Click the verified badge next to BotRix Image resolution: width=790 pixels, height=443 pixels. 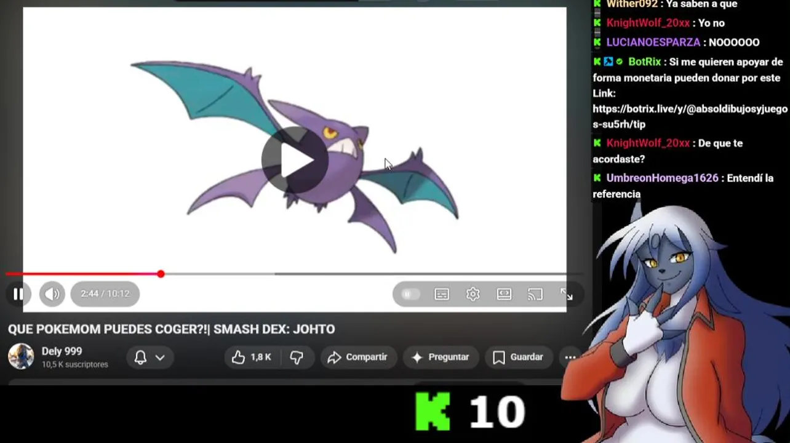pos(620,62)
